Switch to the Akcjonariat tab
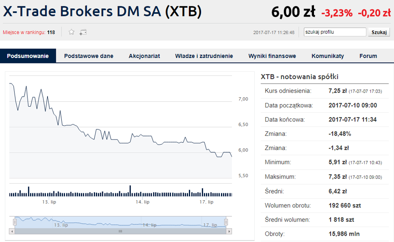Image resolution: width=394 pixels, height=242 pixels. pyautogui.click(x=144, y=56)
